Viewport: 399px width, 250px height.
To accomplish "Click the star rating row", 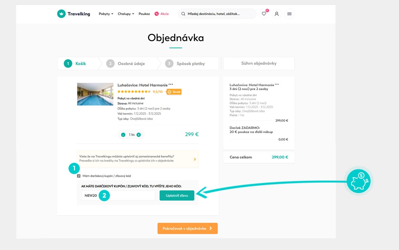I will [x=134, y=92].
